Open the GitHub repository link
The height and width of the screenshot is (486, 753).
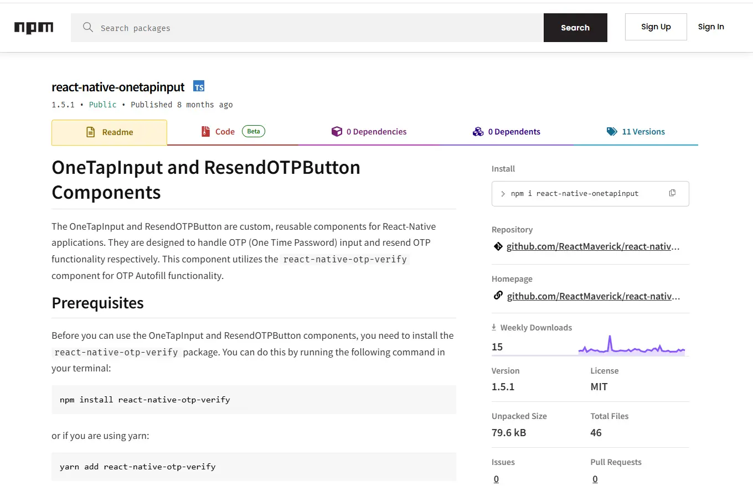coord(594,246)
